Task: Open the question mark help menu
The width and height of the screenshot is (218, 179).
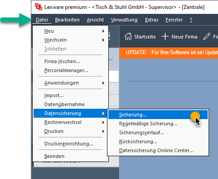Action: (191, 20)
